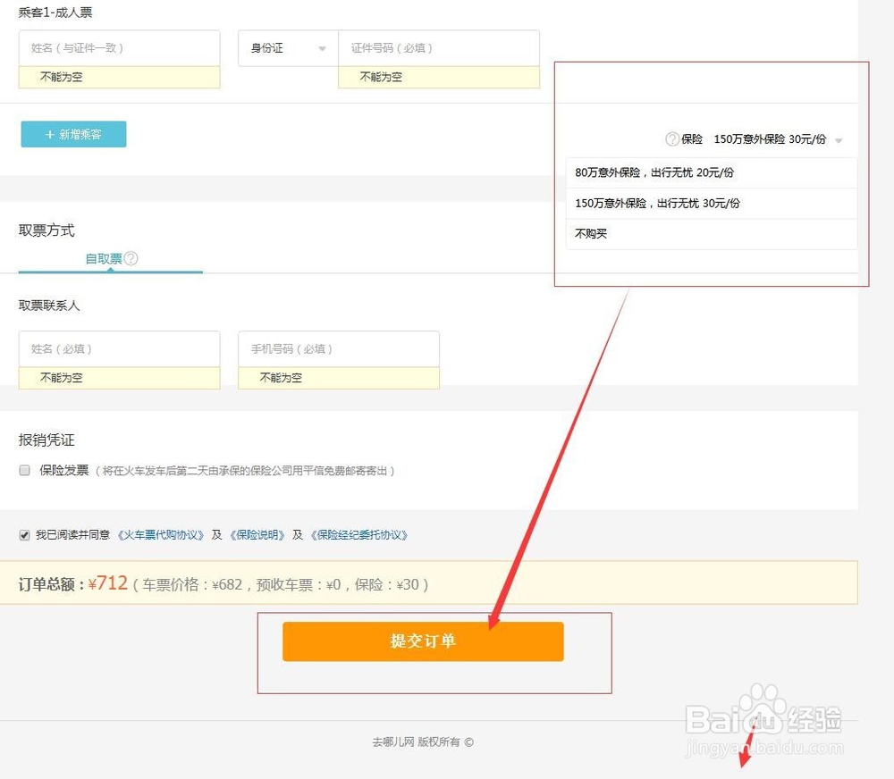Viewport: 894px width, 779px height.
Task: Select the 自取票 ticket pickup tab
Action: click(105, 258)
